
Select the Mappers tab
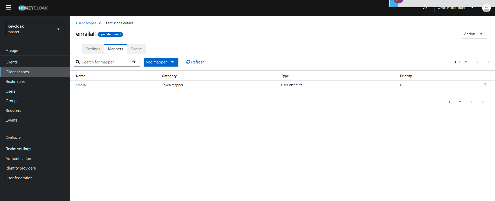(115, 49)
